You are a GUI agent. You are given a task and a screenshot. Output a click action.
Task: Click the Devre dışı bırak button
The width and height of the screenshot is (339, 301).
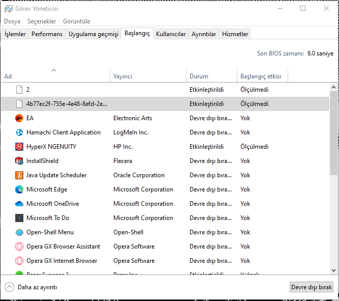[x=312, y=287]
